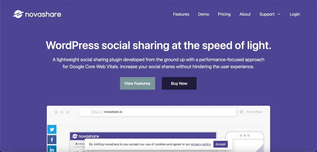Share via the Facebook icon
The image size is (317, 152).
[x=52, y=140]
